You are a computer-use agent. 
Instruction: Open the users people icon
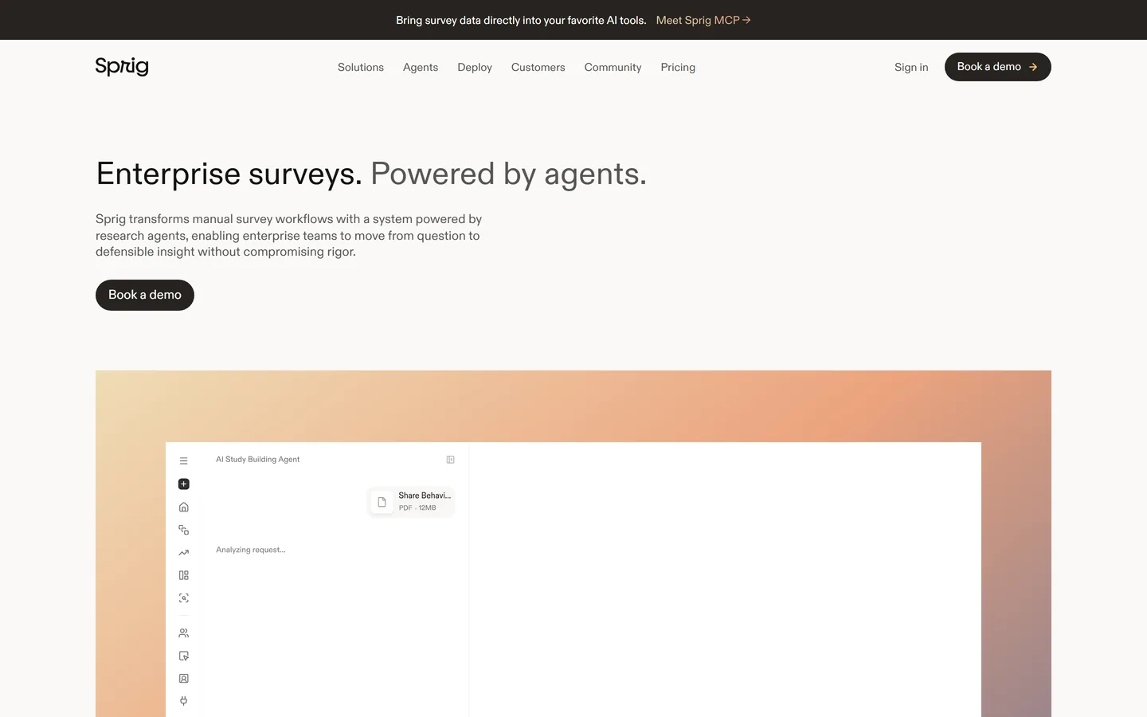point(183,633)
